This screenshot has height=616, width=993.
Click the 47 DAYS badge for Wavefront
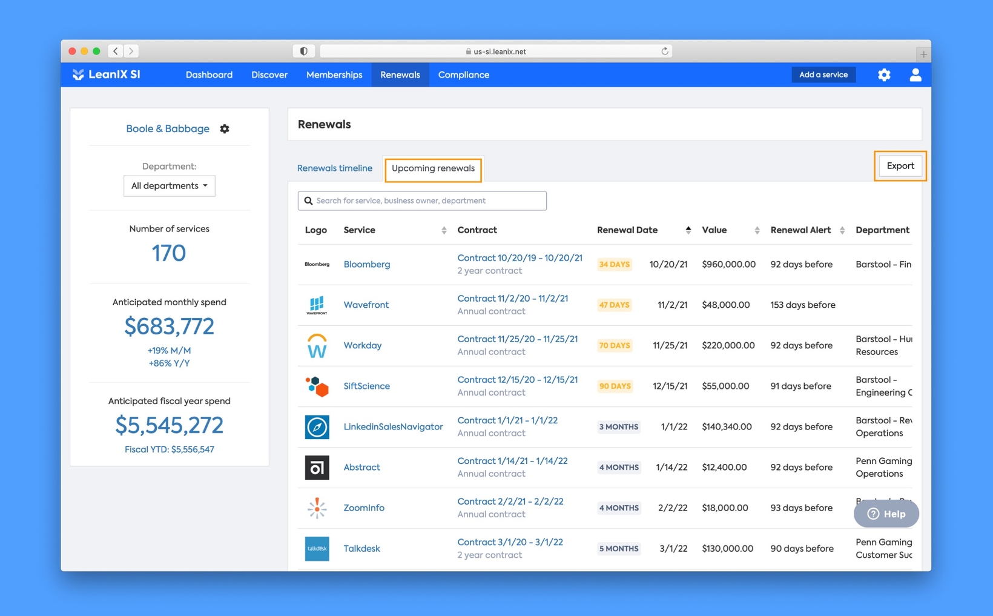click(615, 305)
